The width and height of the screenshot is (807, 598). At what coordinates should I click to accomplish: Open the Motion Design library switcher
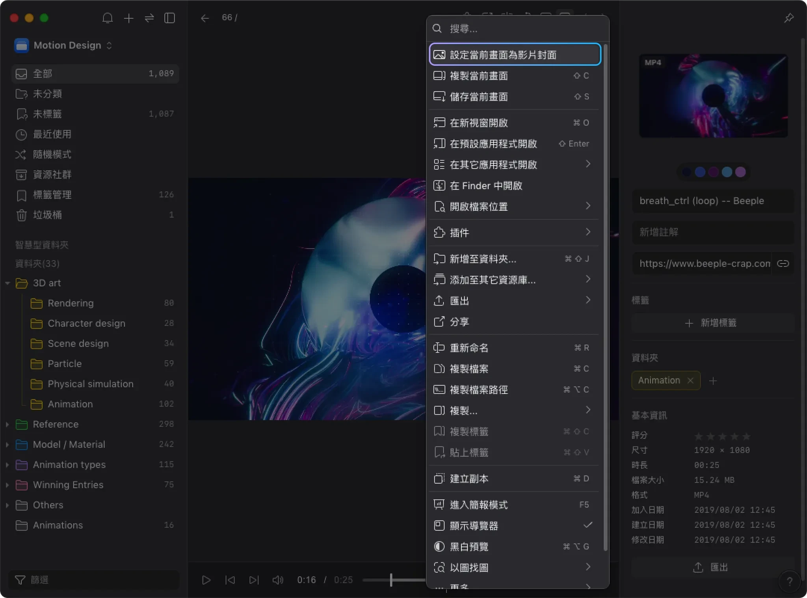63,45
